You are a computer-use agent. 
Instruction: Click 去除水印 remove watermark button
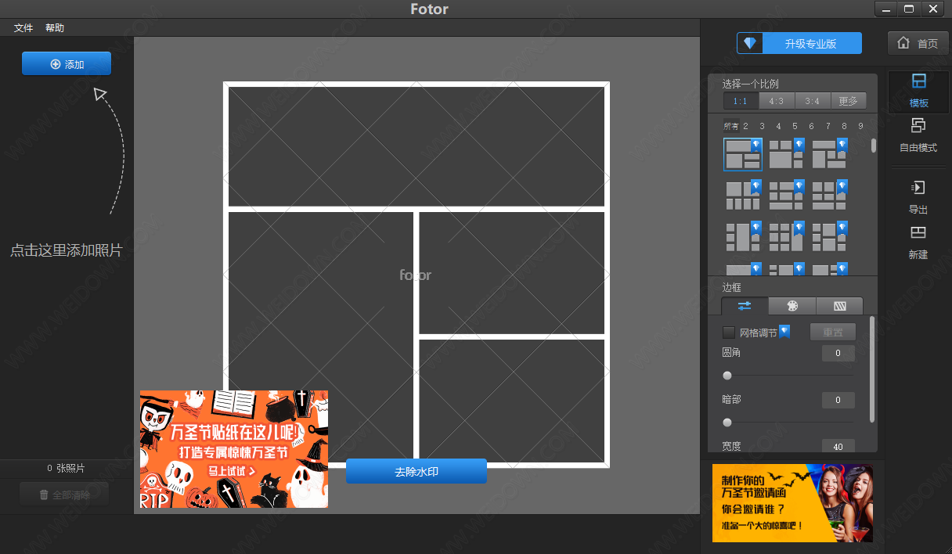(x=416, y=472)
